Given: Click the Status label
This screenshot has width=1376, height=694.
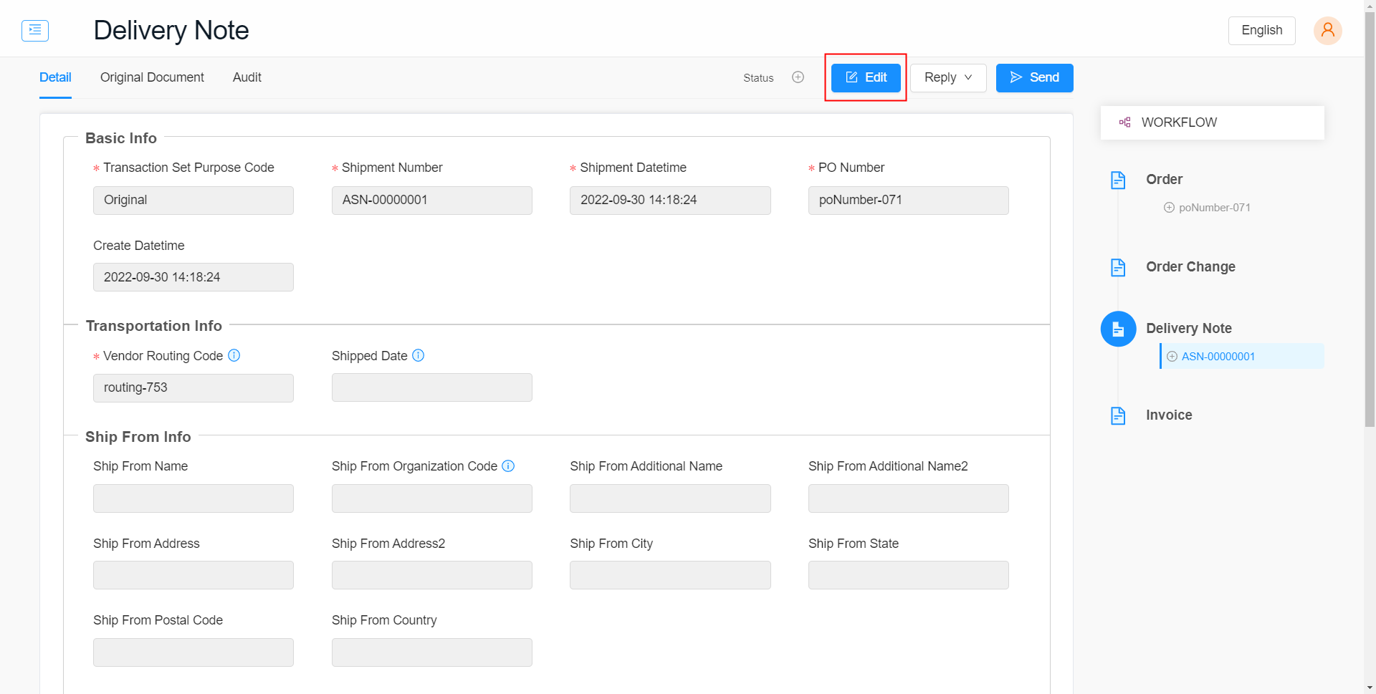Looking at the screenshot, I should pyautogui.click(x=758, y=78).
